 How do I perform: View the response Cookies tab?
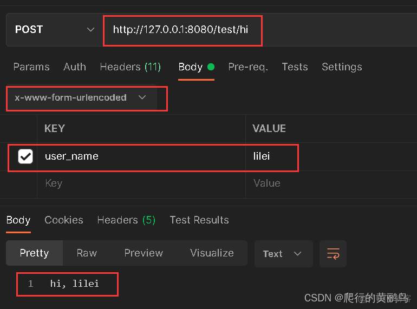[64, 220]
